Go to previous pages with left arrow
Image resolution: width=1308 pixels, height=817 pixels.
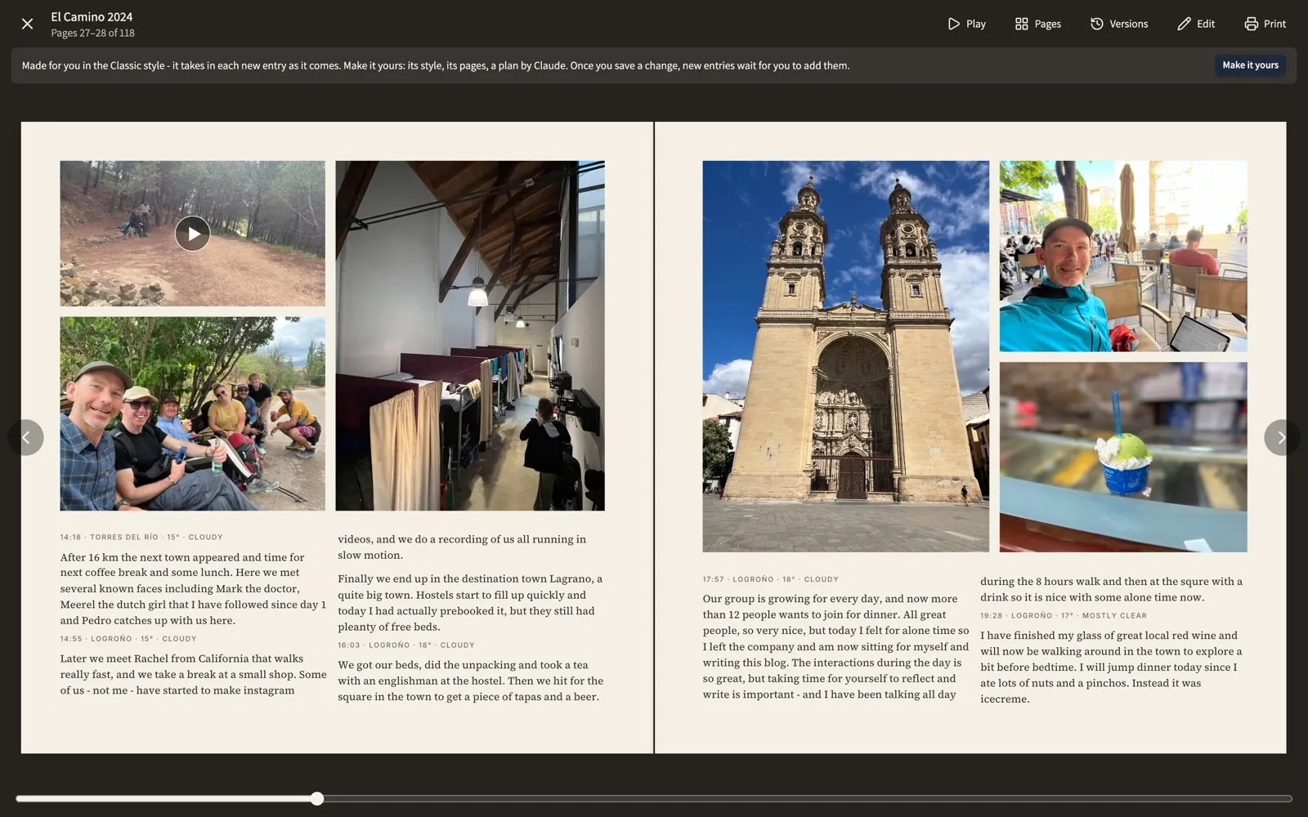click(26, 438)
